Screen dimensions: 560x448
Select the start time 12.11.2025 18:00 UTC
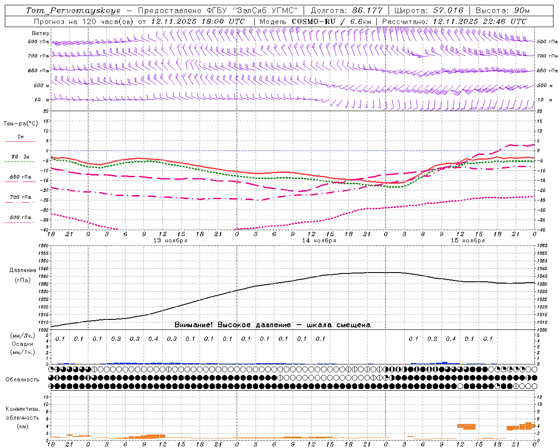pyautogui.click(x=198, y=21)
